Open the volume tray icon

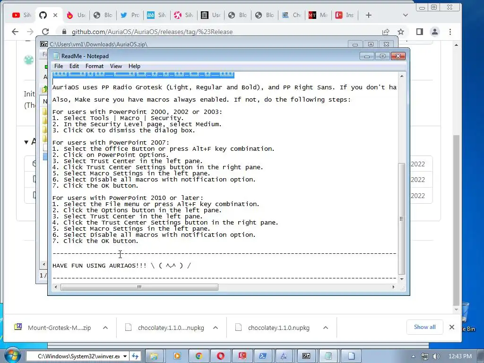click(x=436, y=356)
